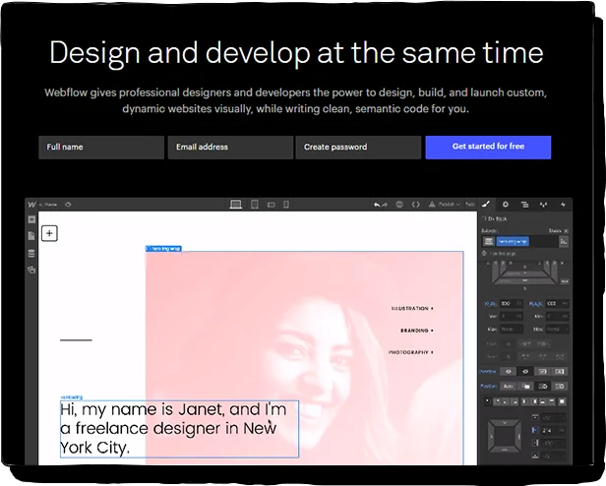Open the Interactions lightning tab
The width and height of the screenshot is (606, 486).
point(563,205)
